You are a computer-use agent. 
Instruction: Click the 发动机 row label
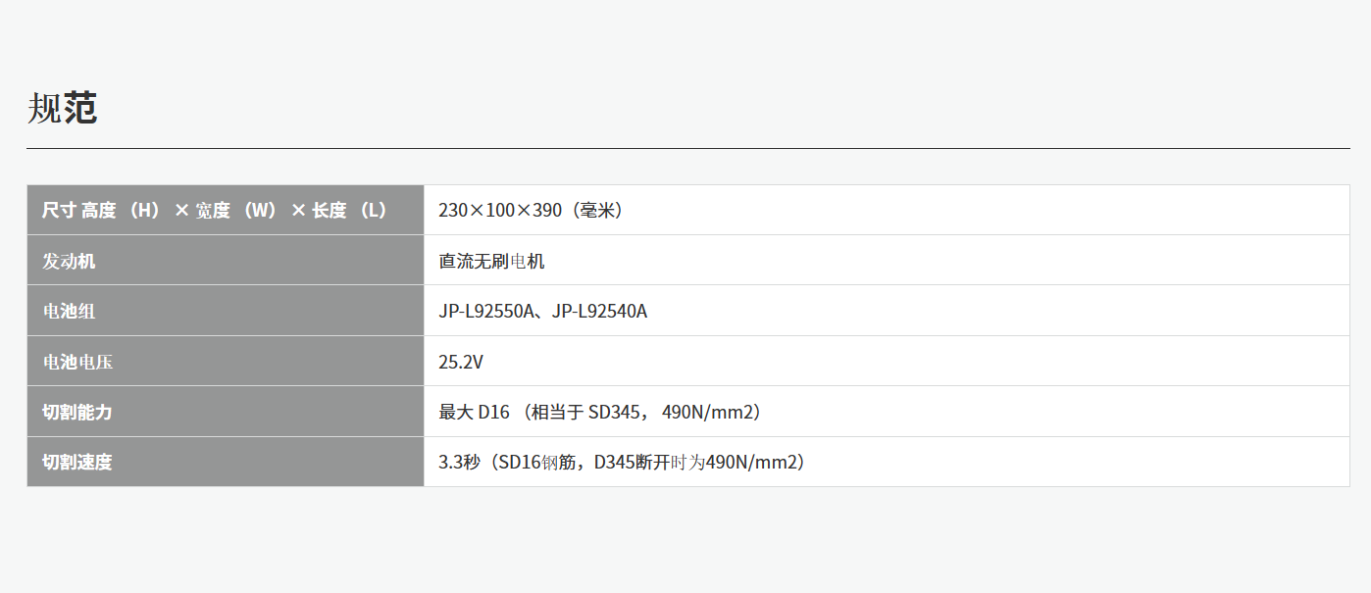226,261
